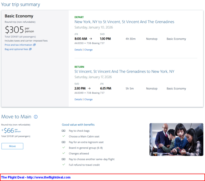
Task: Click 'Saturday, January 17, 2026' date
Action: click(x=93, y=77)
